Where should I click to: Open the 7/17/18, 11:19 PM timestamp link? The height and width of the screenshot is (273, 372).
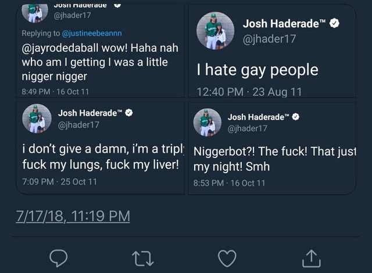tap(73, 216)
